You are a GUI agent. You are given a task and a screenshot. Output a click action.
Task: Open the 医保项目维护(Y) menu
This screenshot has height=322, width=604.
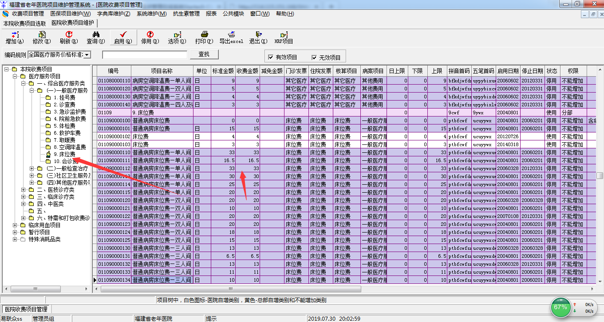click(71, 14)
